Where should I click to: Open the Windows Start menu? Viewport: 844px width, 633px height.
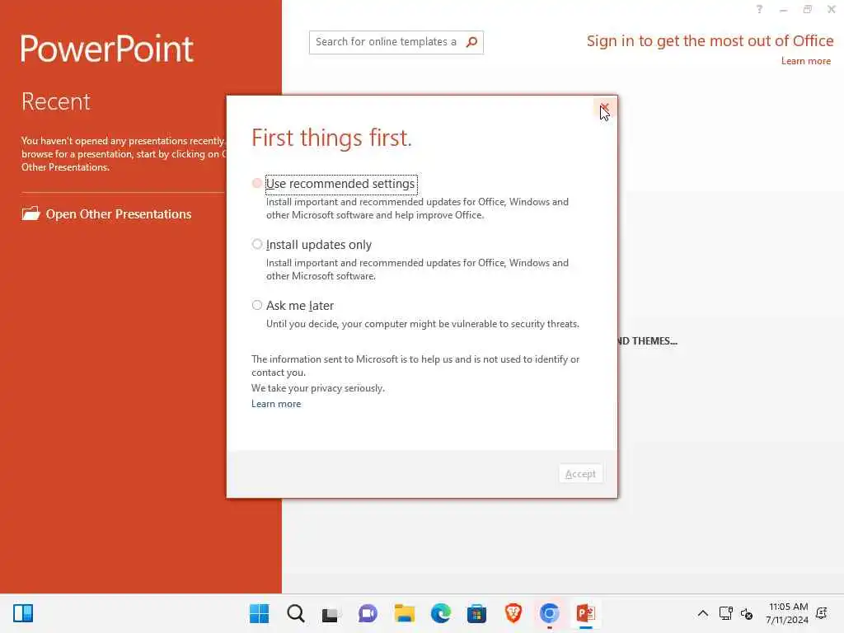click(x=259, y=613)
